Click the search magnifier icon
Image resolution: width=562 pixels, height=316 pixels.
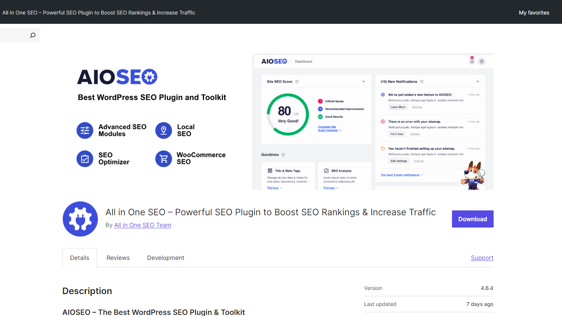[x=33, y=35]
